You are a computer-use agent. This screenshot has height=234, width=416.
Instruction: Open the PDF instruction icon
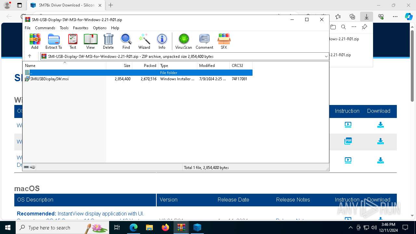coord(348,141)
